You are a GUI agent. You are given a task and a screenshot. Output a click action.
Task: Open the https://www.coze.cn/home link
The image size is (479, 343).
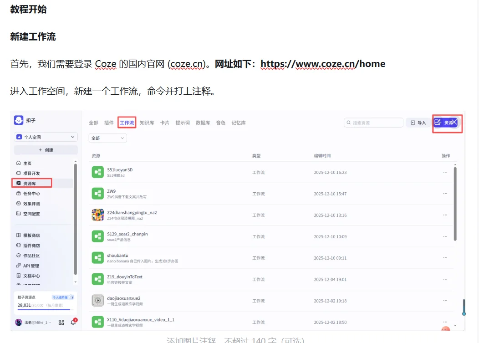tap(322, 64)
